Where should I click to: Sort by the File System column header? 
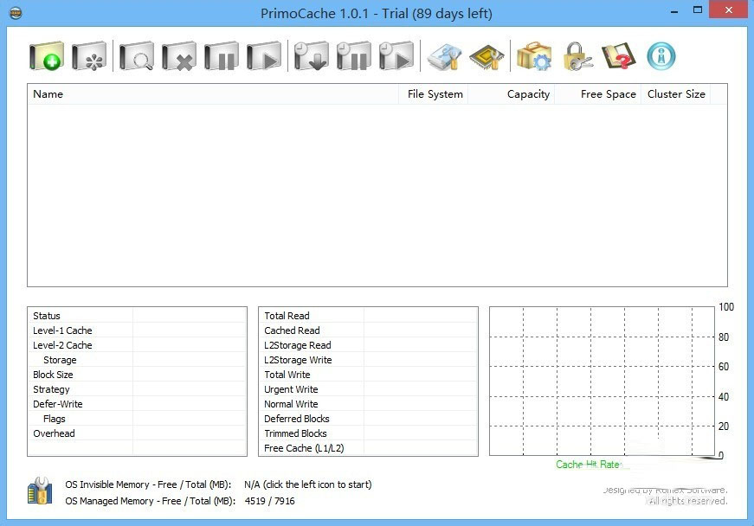pos(433,94)
